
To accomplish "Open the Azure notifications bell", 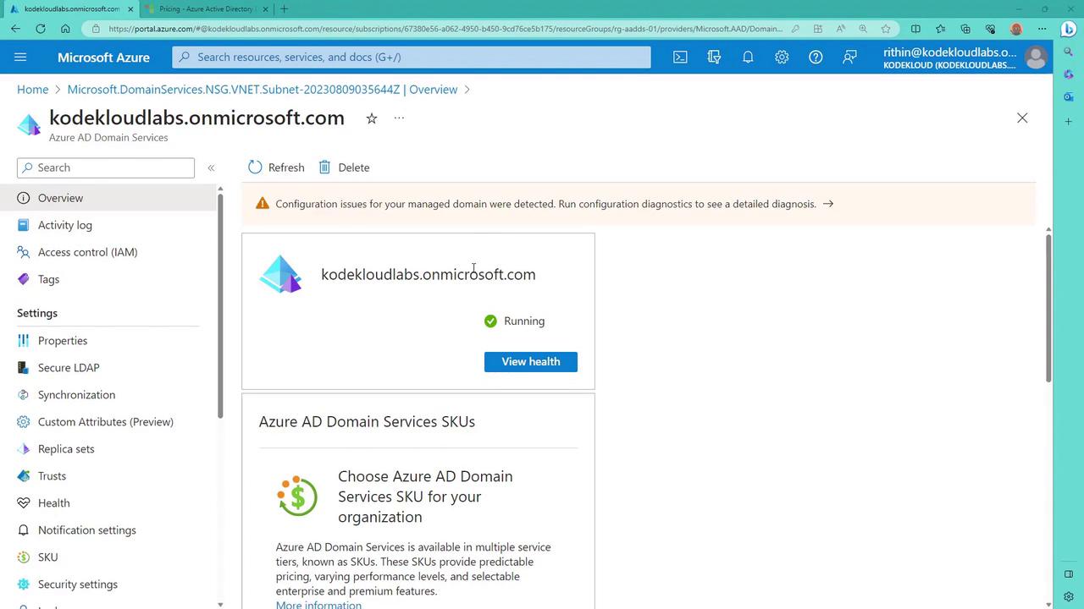I will tap(748, 57).
